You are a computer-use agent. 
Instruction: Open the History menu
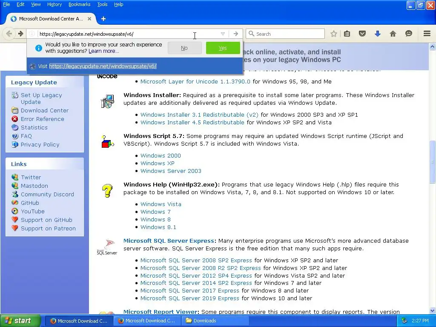[54, 4]
